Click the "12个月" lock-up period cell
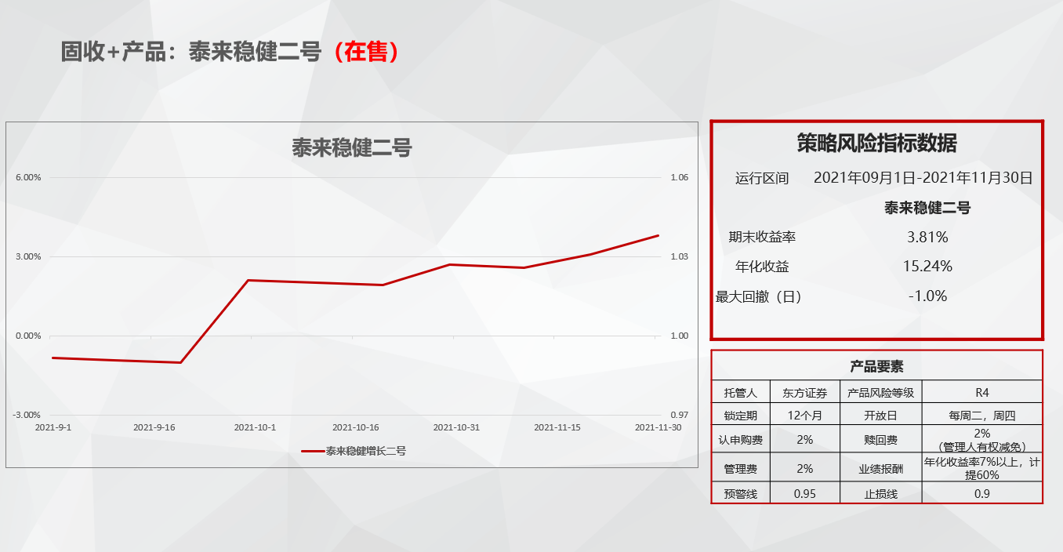 tap(804, 416)
